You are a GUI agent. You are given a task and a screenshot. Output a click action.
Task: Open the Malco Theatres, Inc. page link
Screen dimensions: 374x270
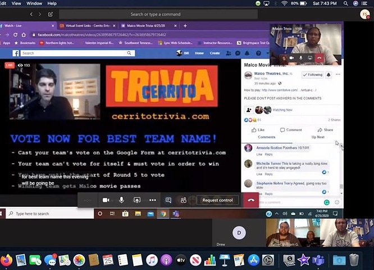tap(271, 74)
